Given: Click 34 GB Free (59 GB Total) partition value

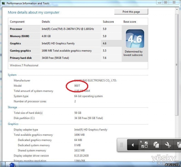Looking at the screenshot, I should (89, 118).
